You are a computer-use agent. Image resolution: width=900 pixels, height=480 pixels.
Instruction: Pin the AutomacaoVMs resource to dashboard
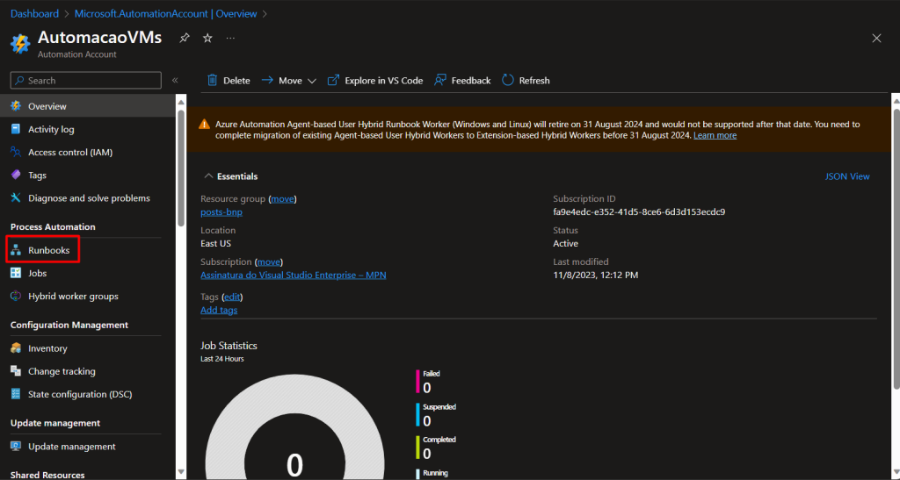tap(185, 39)
